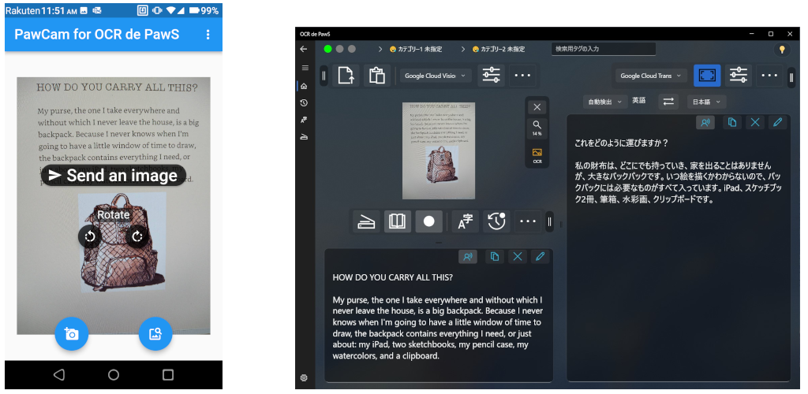
Task: Rotate image counterclockwise in PawCam
Action: [x=89, y=236]
